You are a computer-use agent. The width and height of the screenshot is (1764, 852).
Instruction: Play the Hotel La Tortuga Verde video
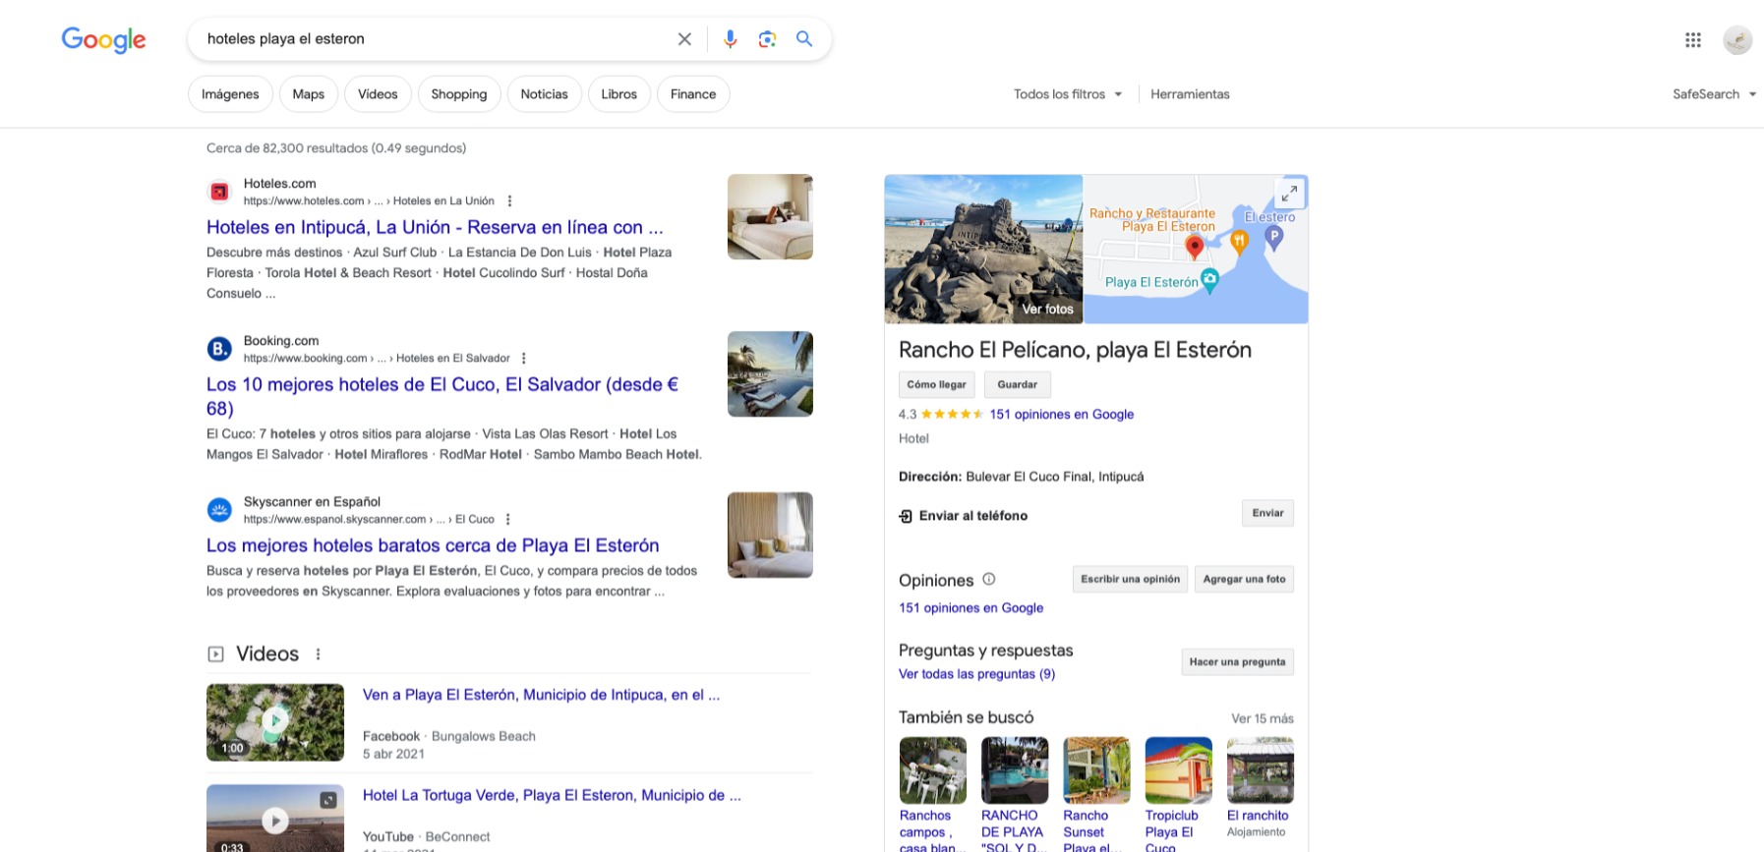point(275,819)
